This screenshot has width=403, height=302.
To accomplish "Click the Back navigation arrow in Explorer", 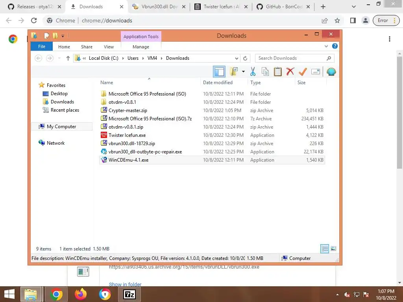I will 38,58.
